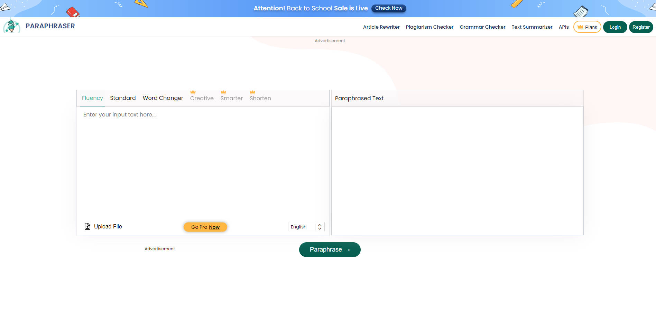The width and height of the screenshot is (656, 320).
Task: Select the Fluency mode tab
Action: pyautogui.click(x=92, y=98)
